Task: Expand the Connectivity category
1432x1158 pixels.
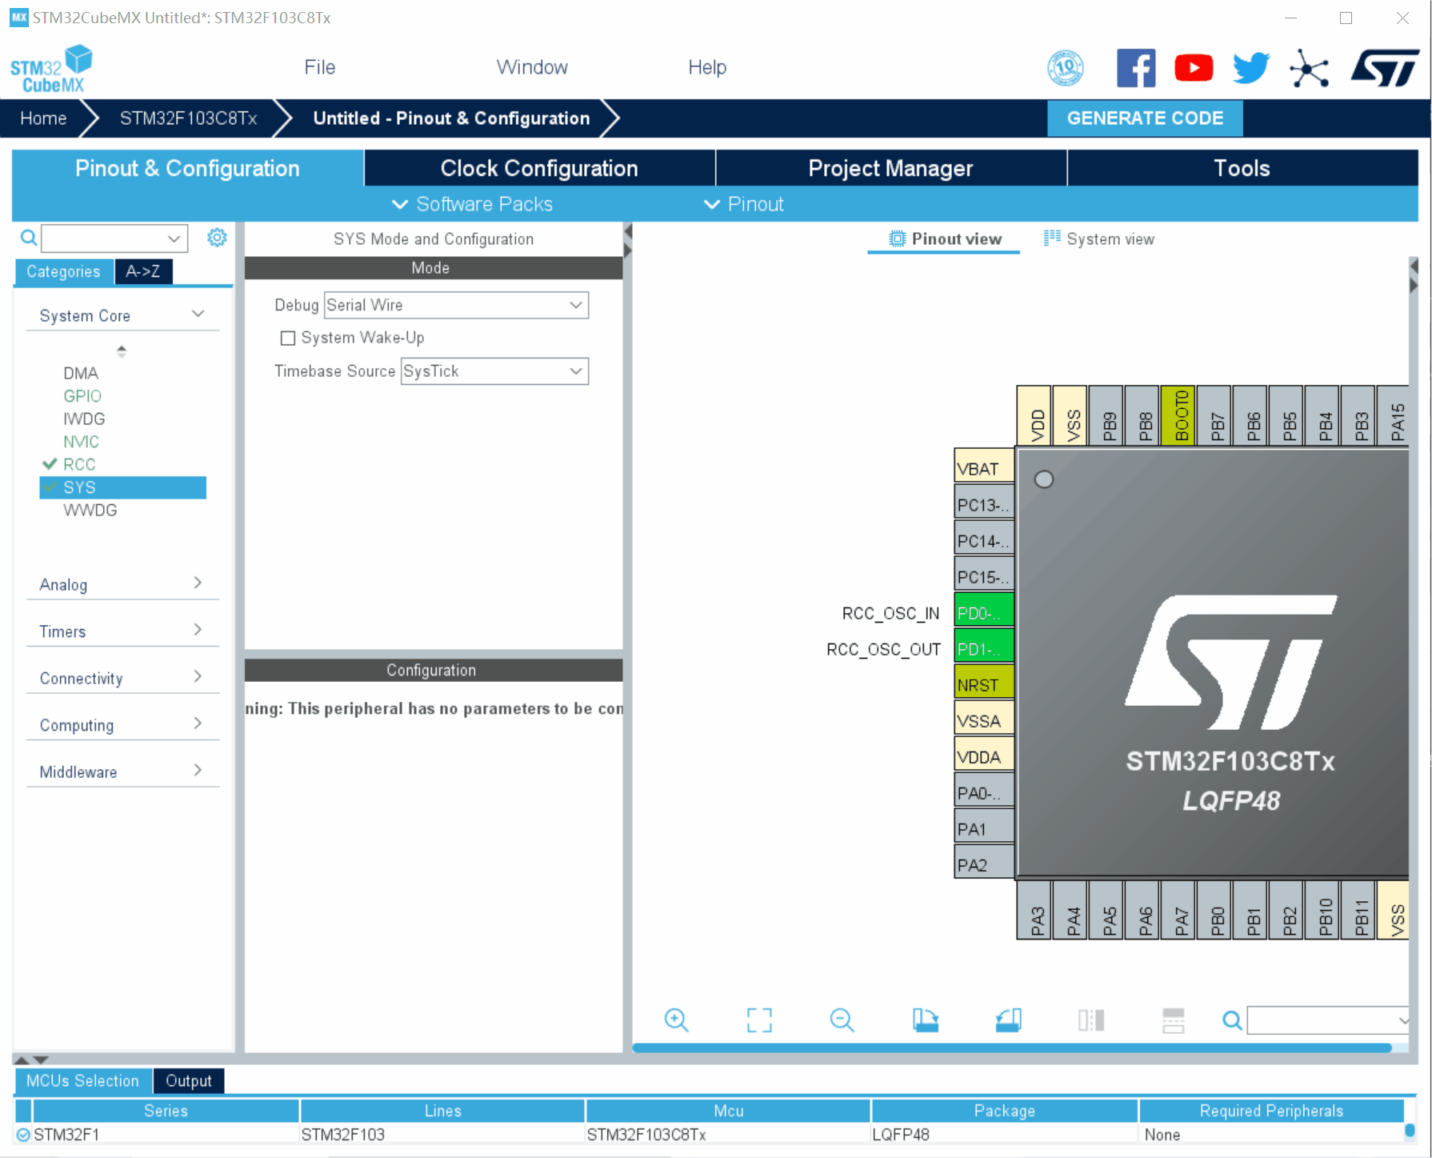Action: point(121,678)
